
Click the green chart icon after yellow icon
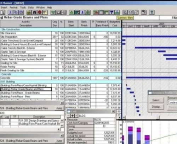pos(53,12)
